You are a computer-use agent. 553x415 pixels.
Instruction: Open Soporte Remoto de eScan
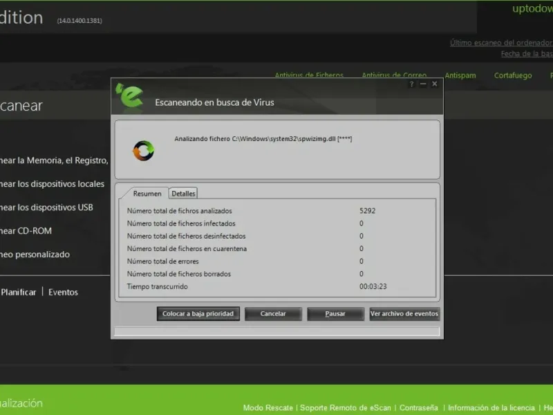345,408
